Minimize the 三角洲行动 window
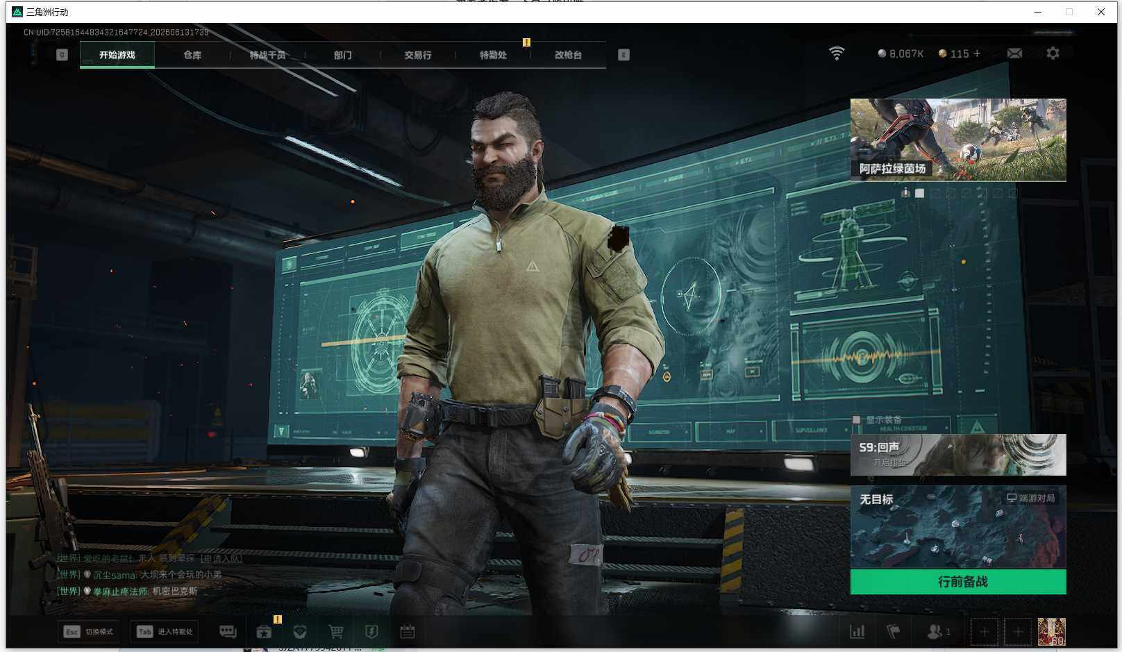This screenshot has height=652, width=1122. point(1038,12)
